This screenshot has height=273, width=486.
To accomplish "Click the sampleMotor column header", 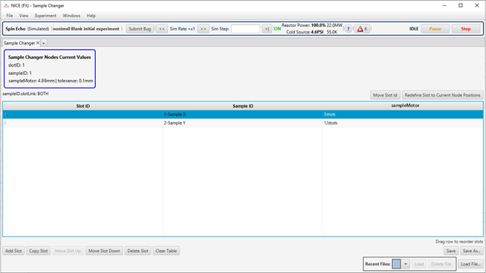I will click(403, 106).
